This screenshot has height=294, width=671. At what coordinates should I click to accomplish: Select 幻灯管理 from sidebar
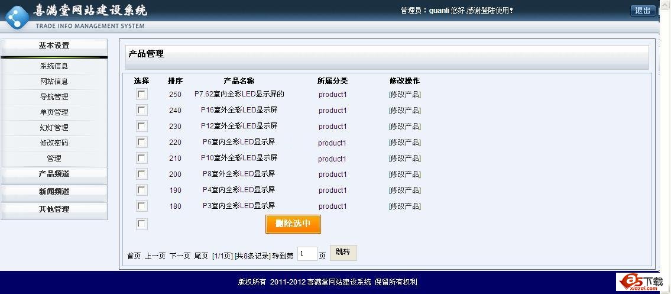click(54, 128)
